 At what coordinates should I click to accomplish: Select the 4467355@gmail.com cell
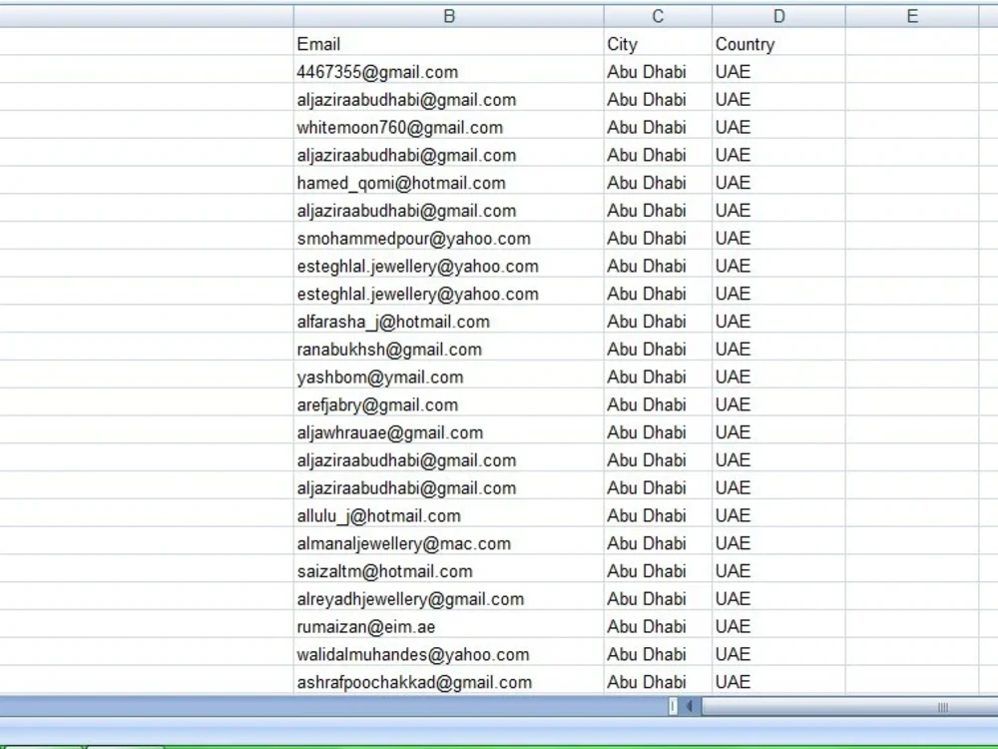tap(449, 71)
